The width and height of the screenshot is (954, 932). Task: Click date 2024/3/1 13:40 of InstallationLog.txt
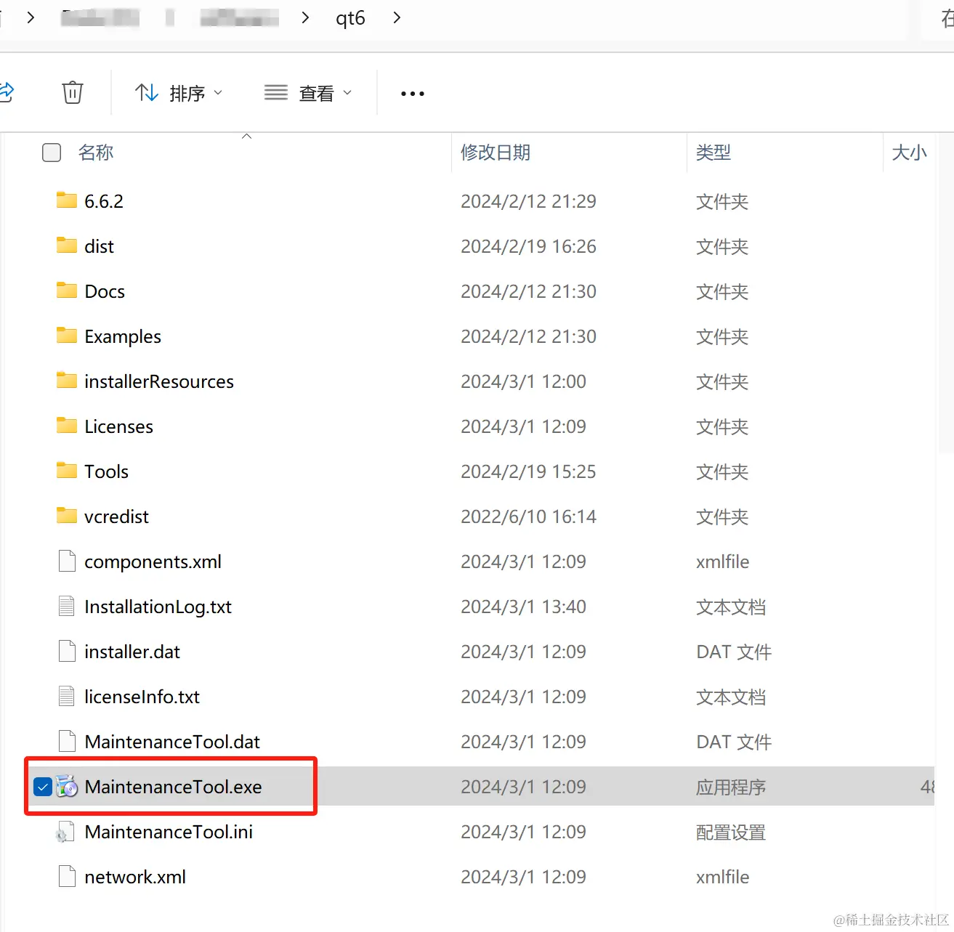tap(523, 607)
